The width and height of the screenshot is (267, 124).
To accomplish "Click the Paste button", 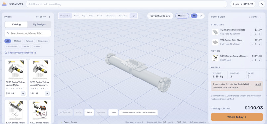I will [89, 112].
